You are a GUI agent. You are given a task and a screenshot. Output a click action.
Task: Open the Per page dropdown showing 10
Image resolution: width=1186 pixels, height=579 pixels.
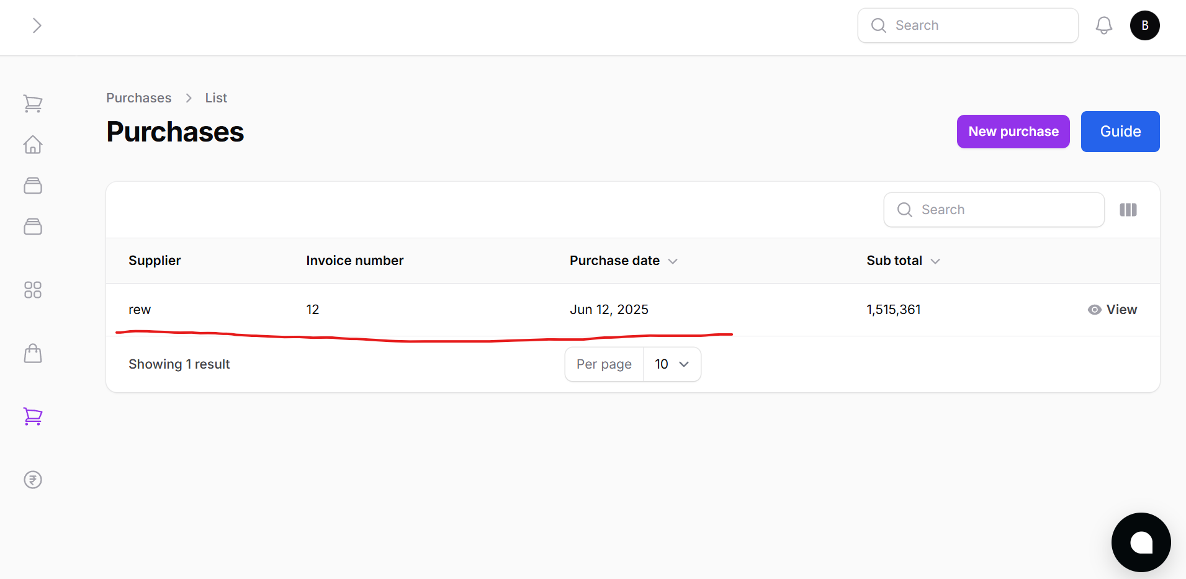[x=672, y=364]
